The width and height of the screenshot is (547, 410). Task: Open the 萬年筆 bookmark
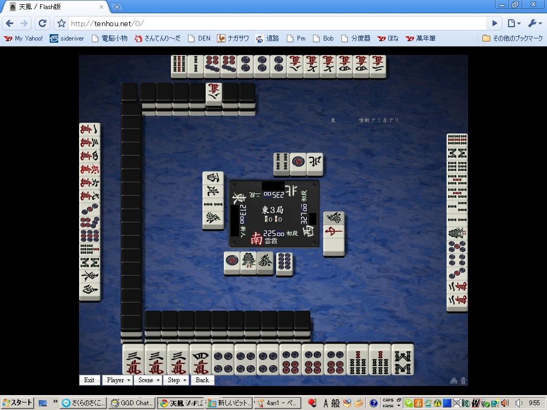tap(421, 38)
